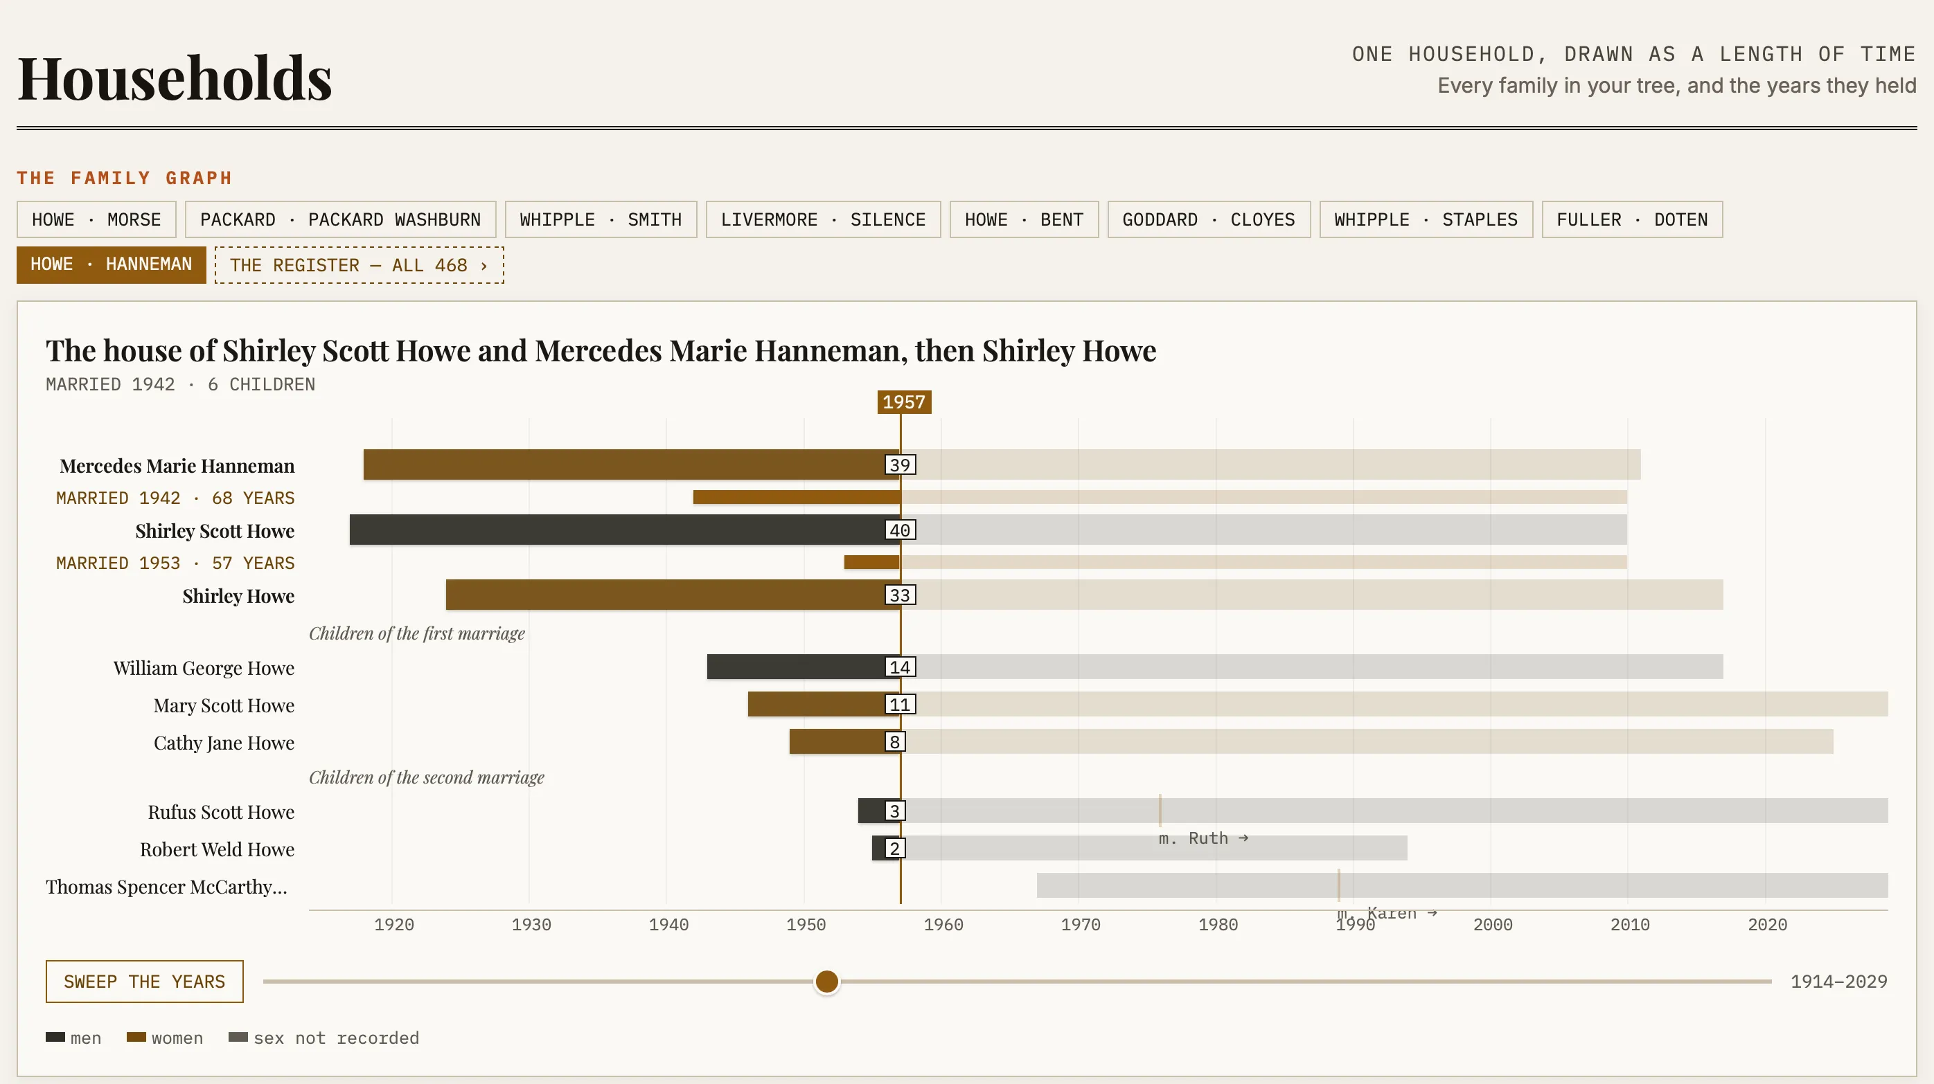Click age badge 8 on Cathy's bar
1934x1084 pixels.
(x=895, y=742)
